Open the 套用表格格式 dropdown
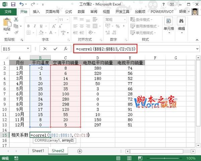Image resolution: width=201 pixels, height=161 pixels. coord(145,26)
